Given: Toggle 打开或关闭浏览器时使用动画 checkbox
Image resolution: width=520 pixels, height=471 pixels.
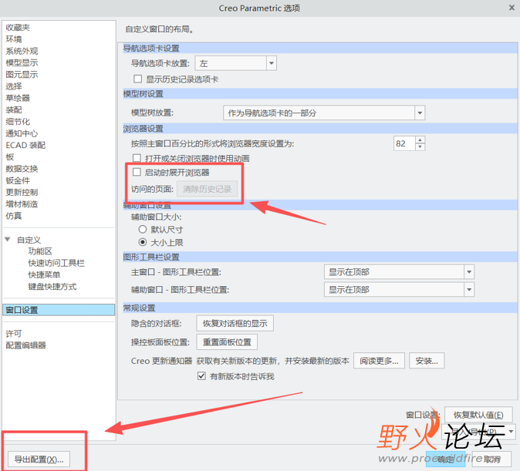Looking at the screenshot, I should (x=137, y=158).
